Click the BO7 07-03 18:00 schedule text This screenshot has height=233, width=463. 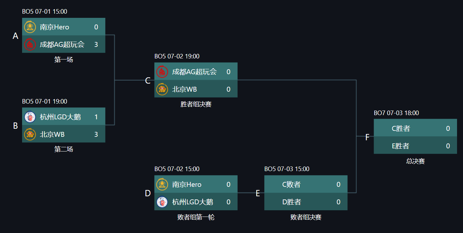(x=396, y=113)
